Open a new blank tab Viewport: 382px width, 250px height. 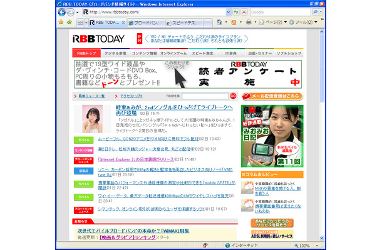(207, 23)
